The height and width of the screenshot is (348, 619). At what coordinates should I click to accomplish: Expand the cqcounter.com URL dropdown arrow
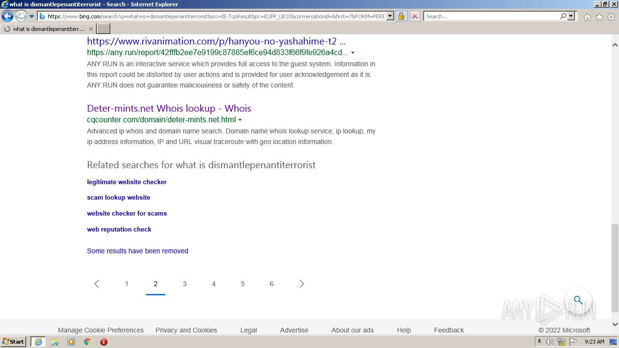click(240, 120)
